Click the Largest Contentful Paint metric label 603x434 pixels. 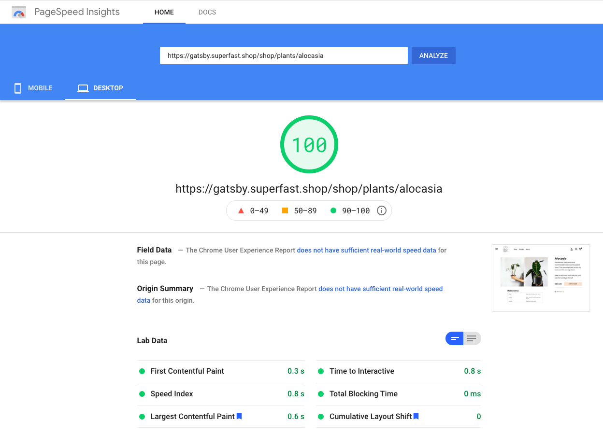pos(192,416)
